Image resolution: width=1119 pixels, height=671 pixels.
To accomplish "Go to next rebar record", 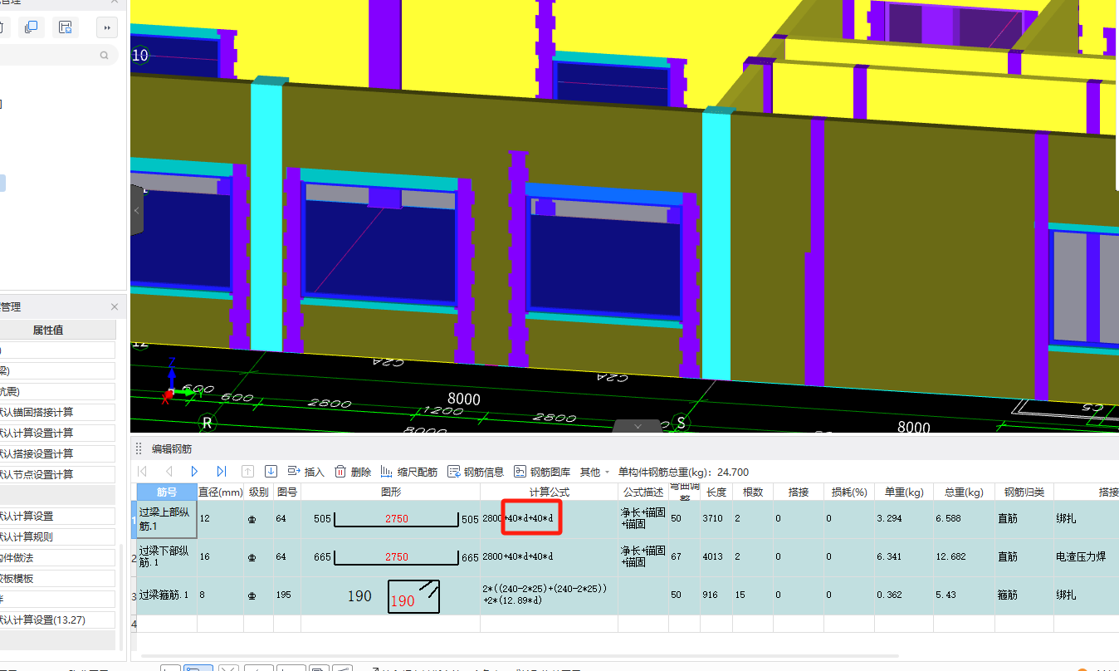I will pos(194,472).
